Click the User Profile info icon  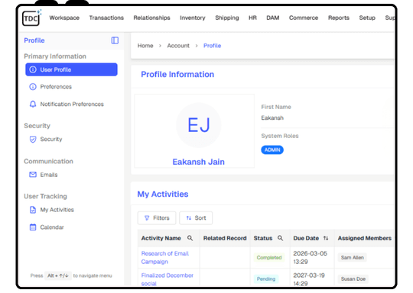(33, 69)
